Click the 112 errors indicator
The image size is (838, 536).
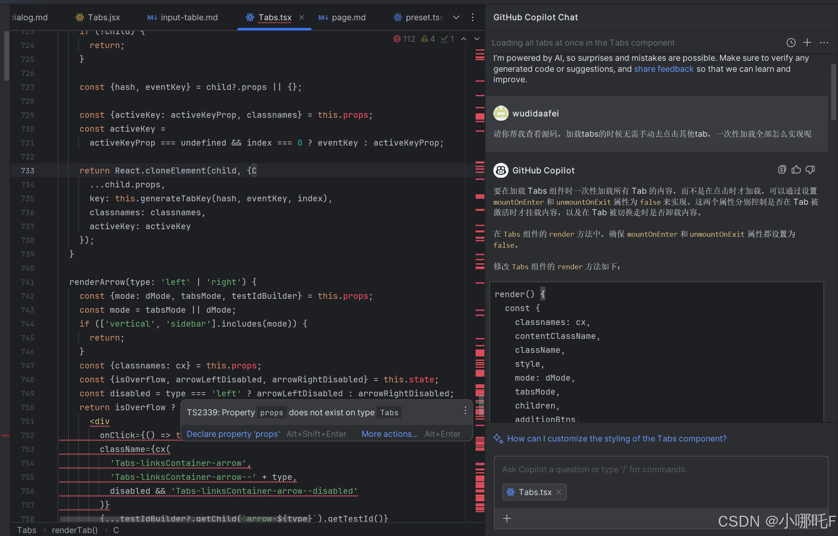(404, 38)
